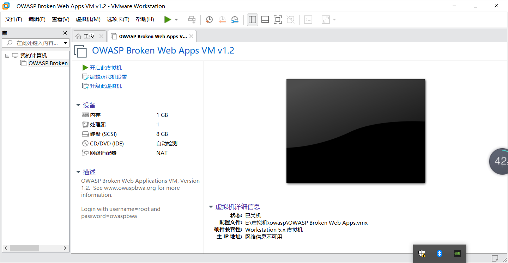Collapse the 设备 section
Screen dimensions: 508x263
click(78, 105)
